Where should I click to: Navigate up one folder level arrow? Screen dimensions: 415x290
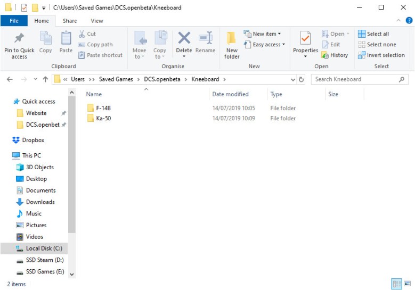point(45,79)
